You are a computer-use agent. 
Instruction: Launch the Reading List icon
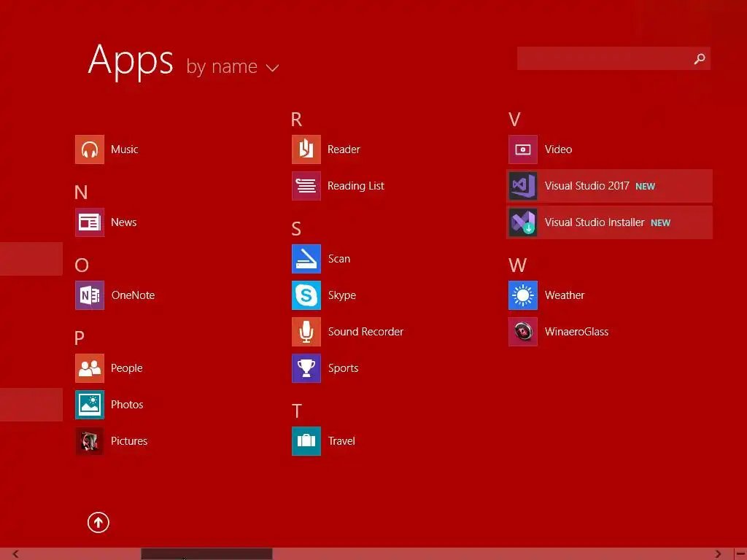(306, 186)
